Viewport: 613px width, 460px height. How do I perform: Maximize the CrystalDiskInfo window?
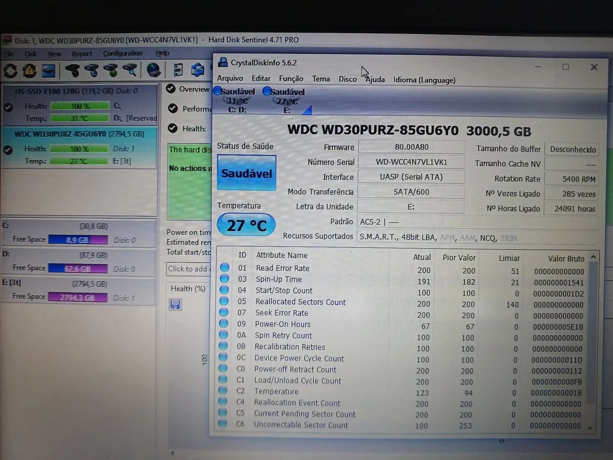[x=566, y=67]
